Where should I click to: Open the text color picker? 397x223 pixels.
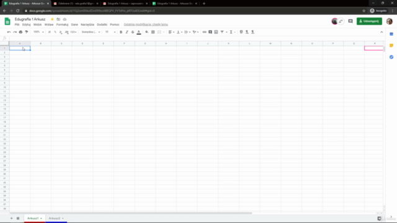tap(139, 32)
